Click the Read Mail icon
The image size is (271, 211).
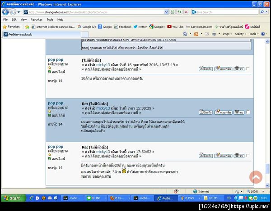click(x=207, y=34)
